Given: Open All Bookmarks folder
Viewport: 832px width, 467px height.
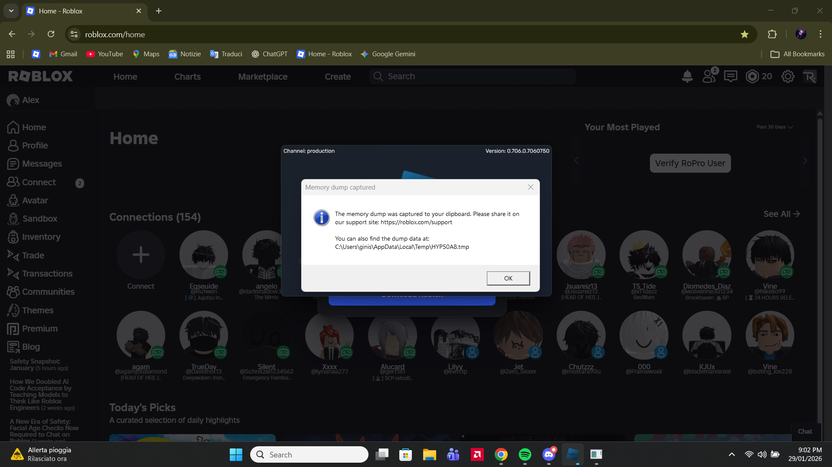Looking at the screenshot, I should [x=797, y=54].
